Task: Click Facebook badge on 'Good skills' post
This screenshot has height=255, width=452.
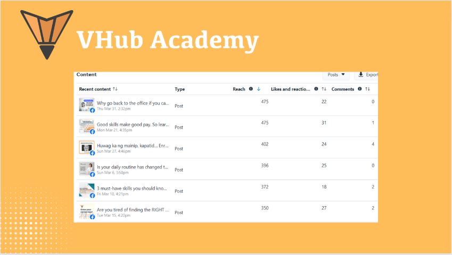Action: tap(92, 132)
